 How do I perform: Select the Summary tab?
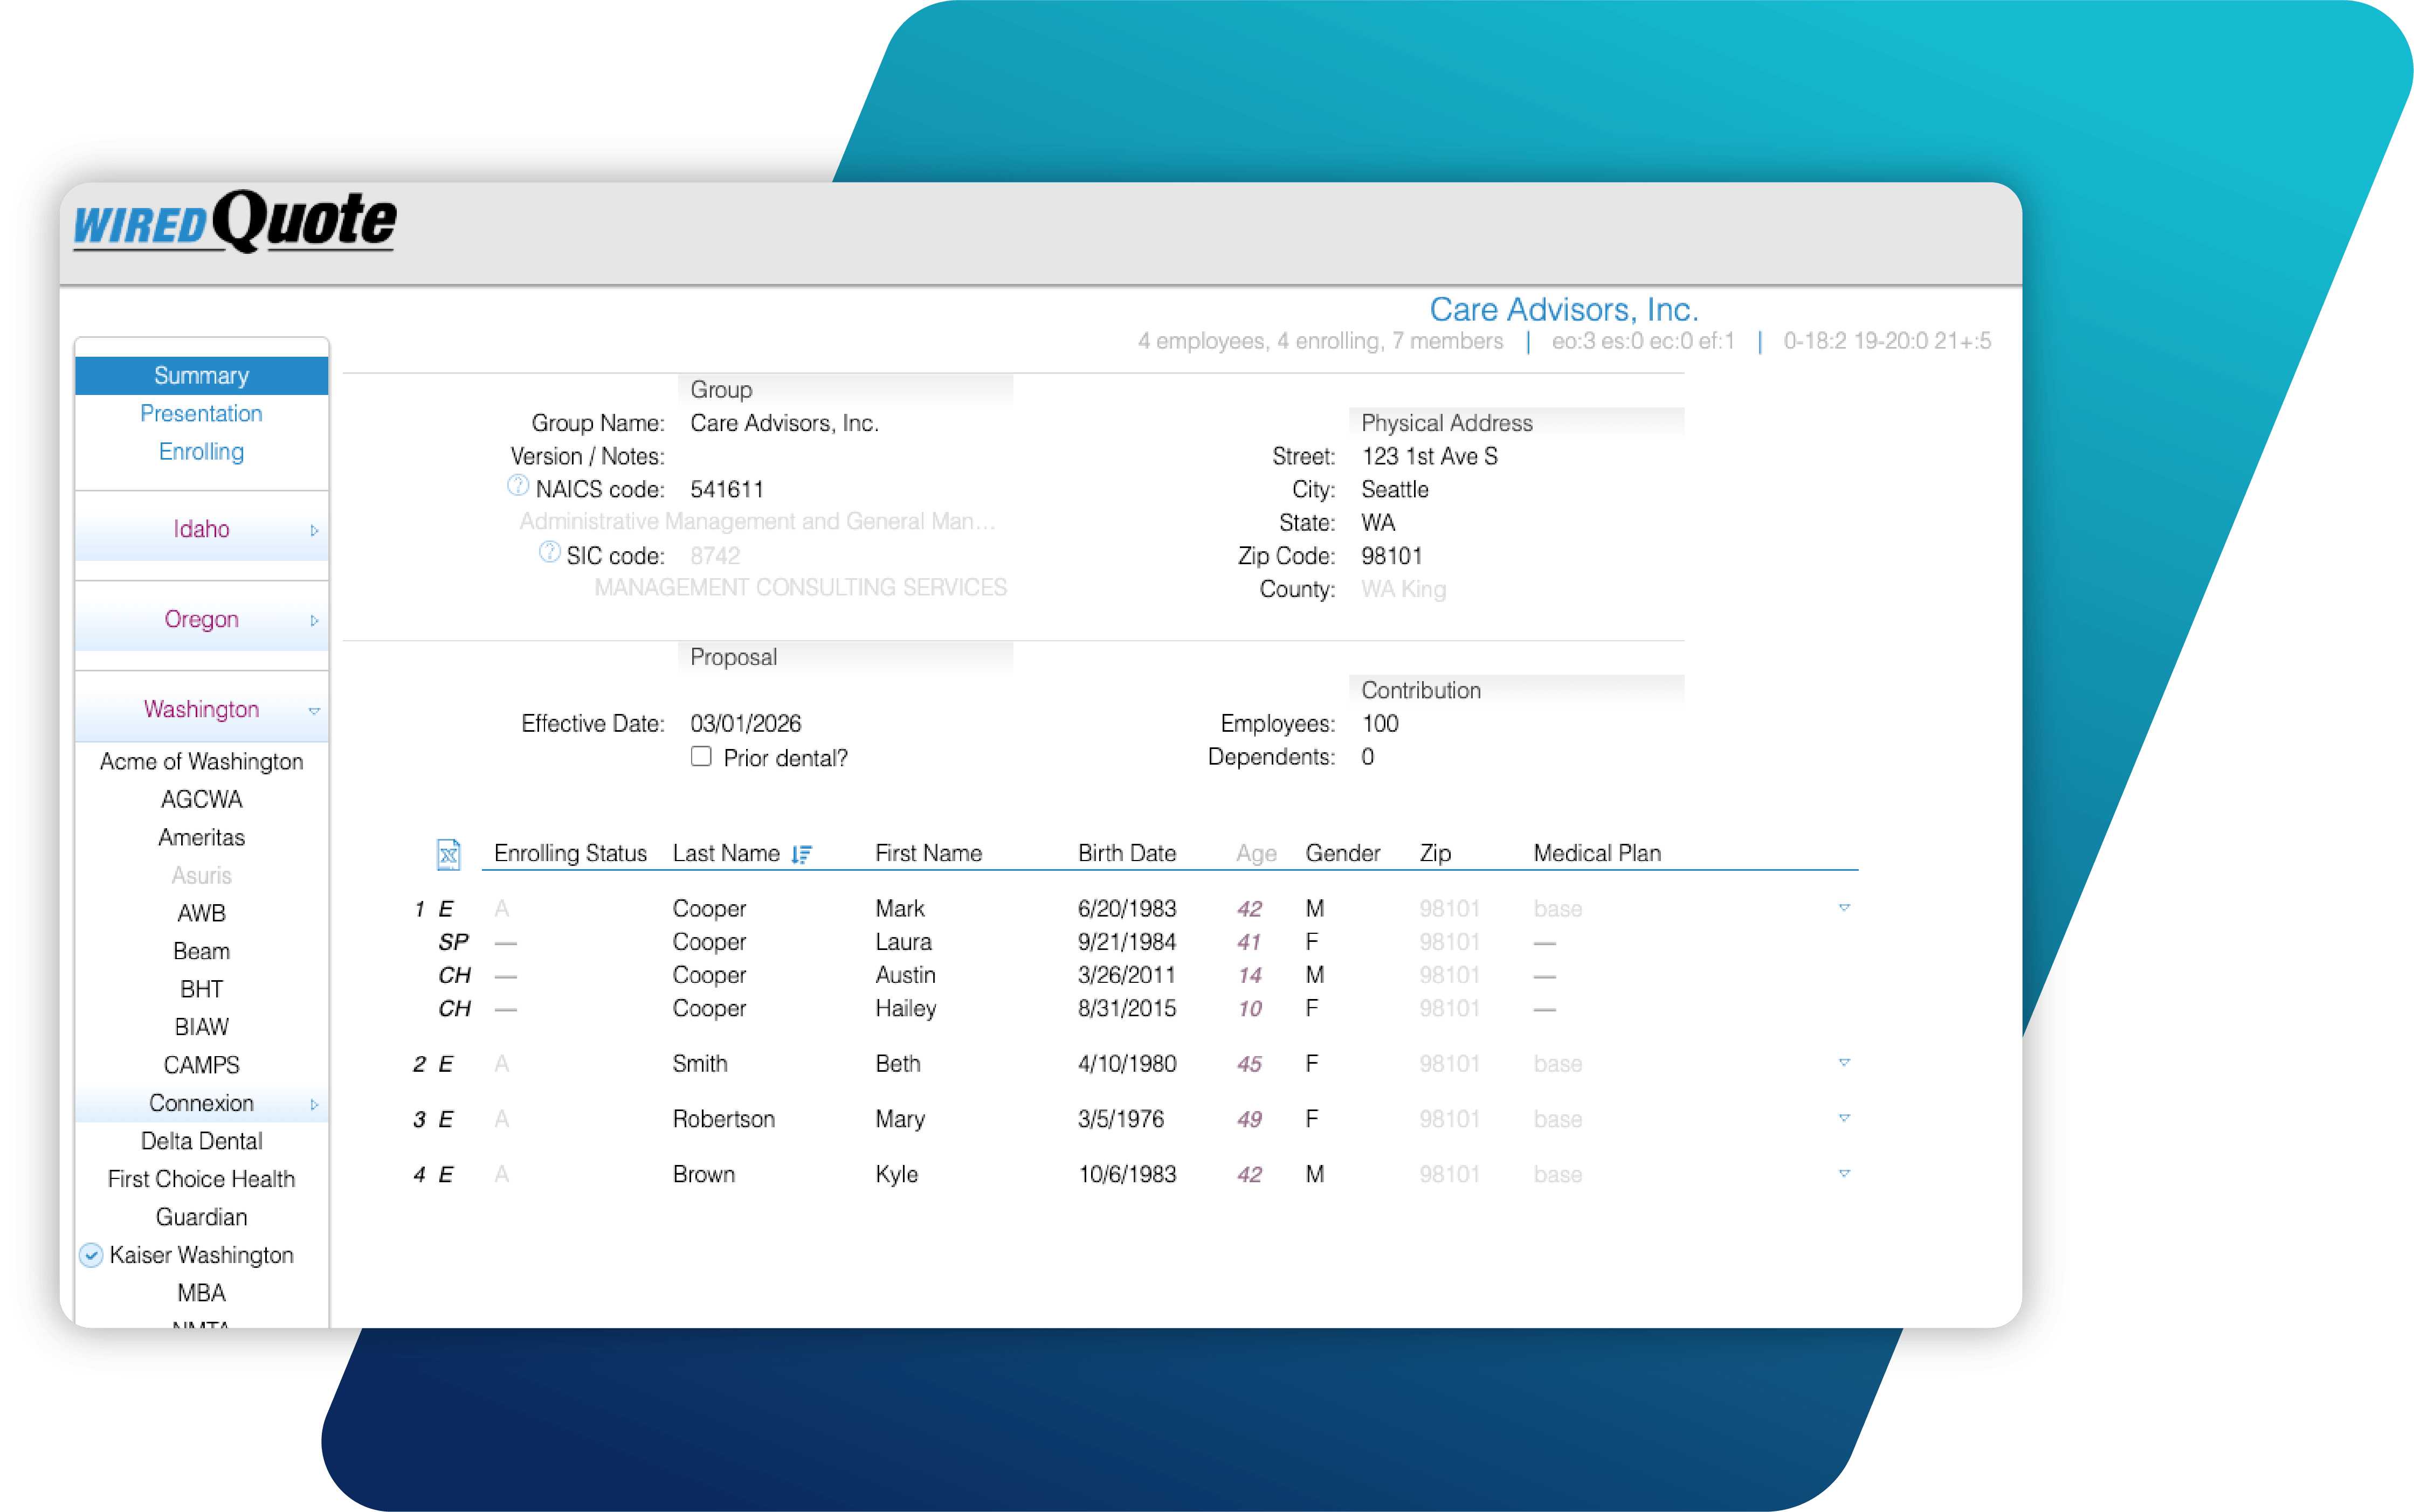coord(201,376)
